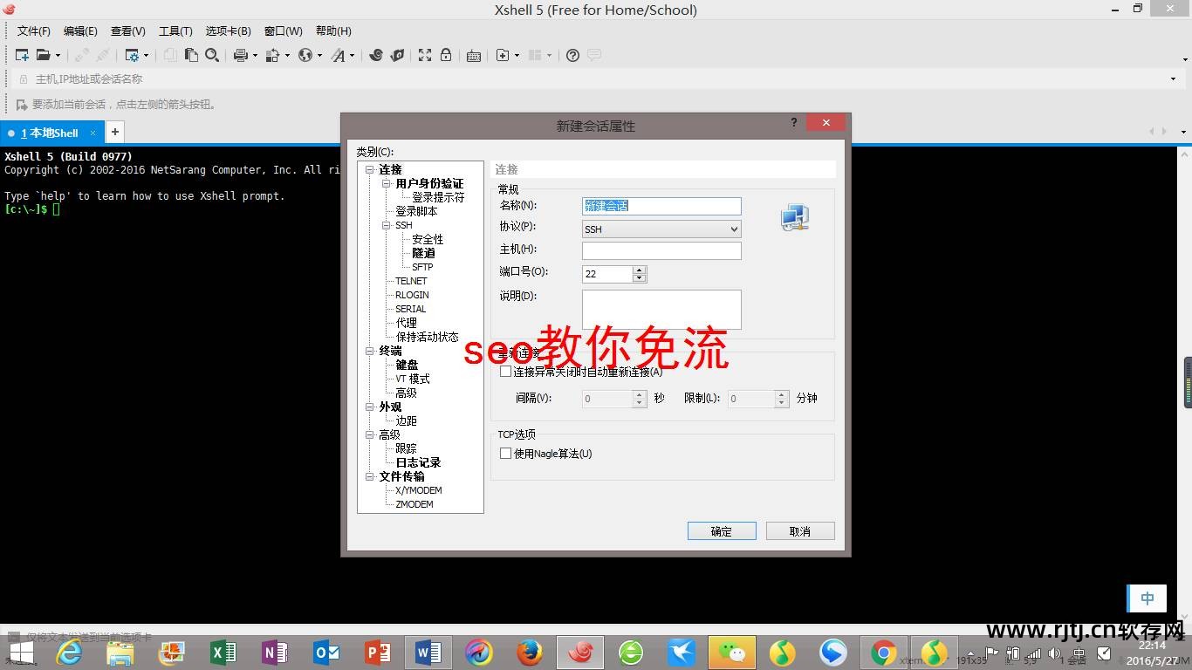Image resolution: width=1192 pixels, height=670 pixels.
Task: Collapse the 连接 tree node
Action: pyautogui.click(x=370, y=169)
